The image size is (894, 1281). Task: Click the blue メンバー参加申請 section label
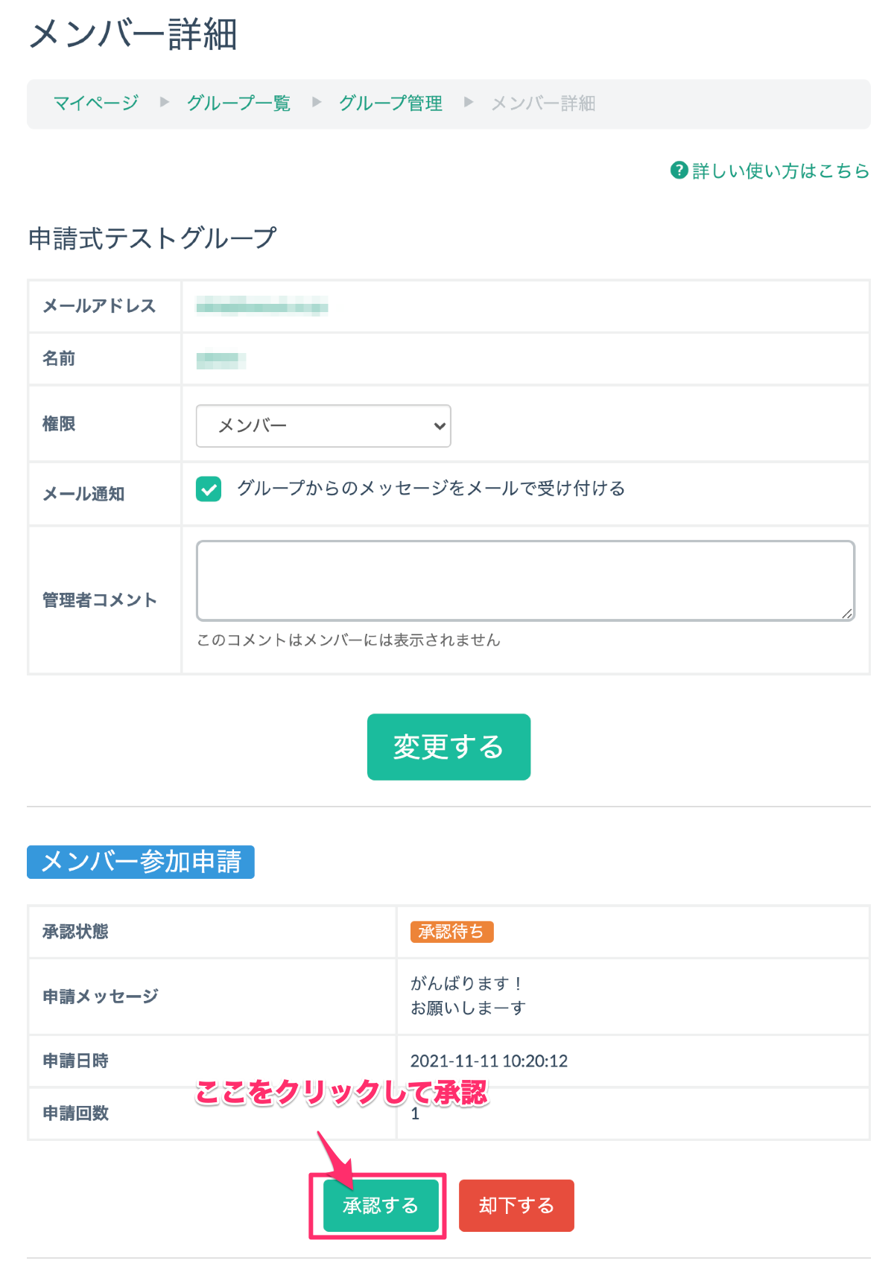(141, 862)
